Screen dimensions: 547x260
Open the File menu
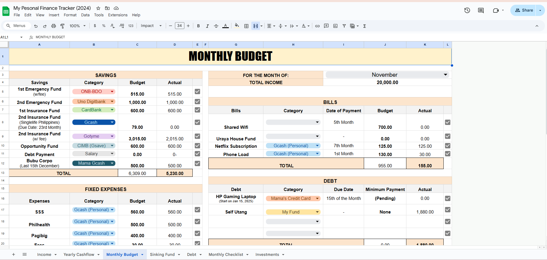click(17, 15)
